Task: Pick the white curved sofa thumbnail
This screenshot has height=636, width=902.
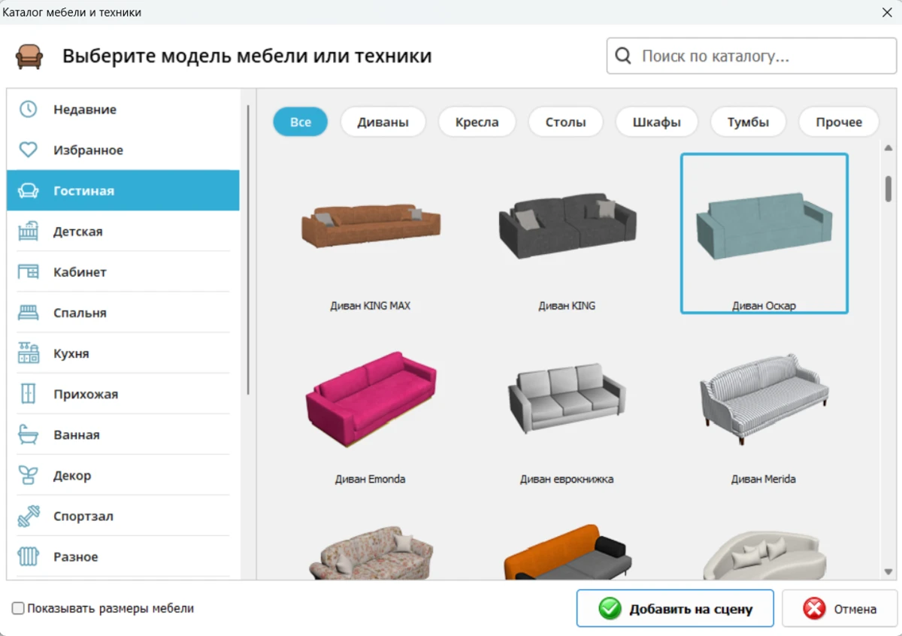Action: [x=764, y=556]
